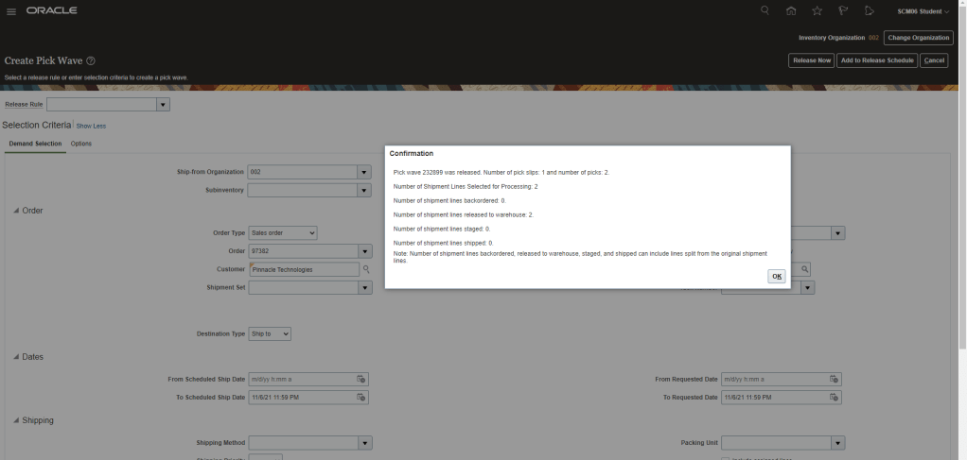This screenshot has width=967, height=460.
Task: Go to the Home page icon
Action: click(791, 11)
